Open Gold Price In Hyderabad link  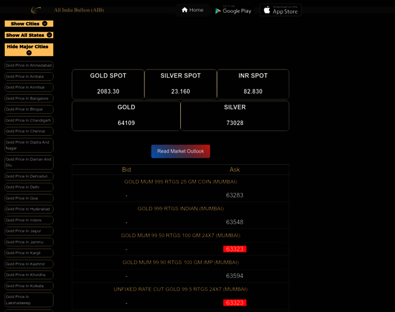(x=29, y=209)
